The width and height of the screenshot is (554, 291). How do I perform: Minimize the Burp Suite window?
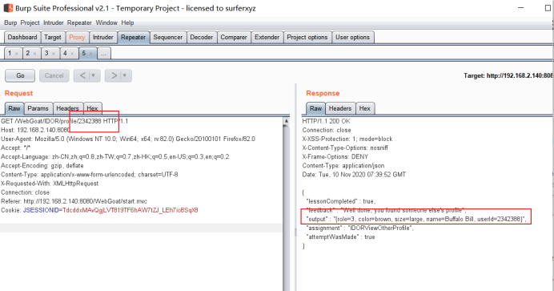click(x=521, y=8)
